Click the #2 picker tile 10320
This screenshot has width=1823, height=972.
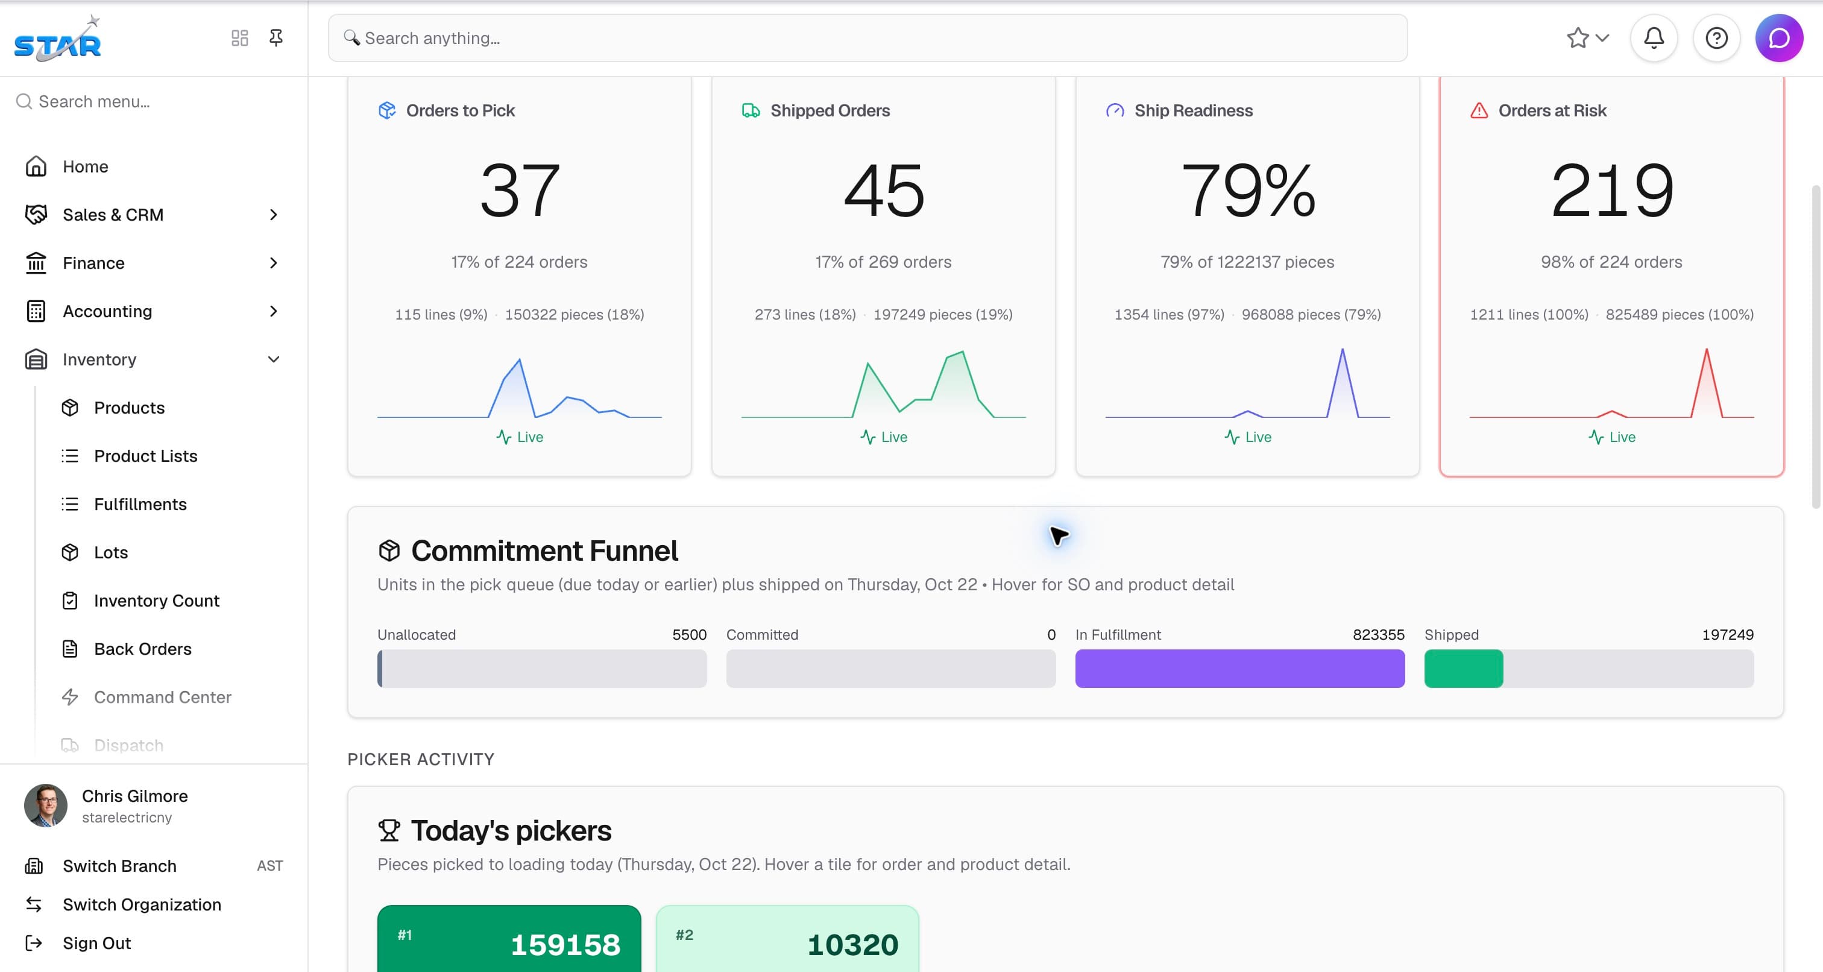coord(787,939)
